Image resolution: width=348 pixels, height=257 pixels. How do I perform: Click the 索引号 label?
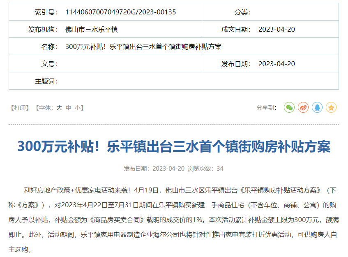[x=46, y=12]
